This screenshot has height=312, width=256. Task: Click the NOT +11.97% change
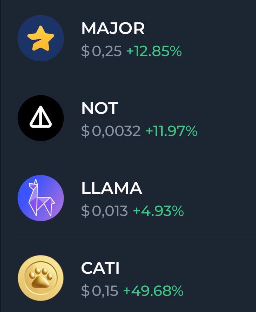point(172,131)
